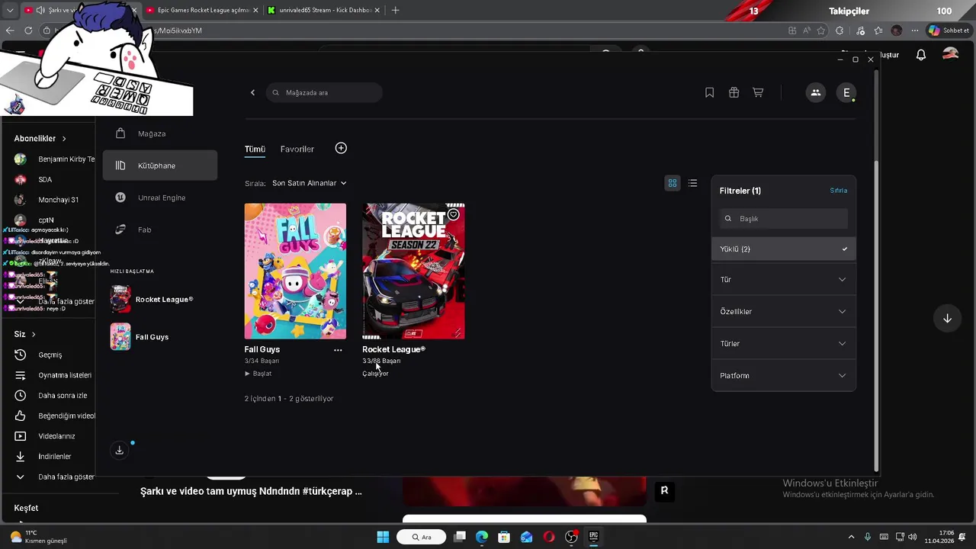Expand the Özellikler filter section
976x549 pixels.
coord(783,312)
